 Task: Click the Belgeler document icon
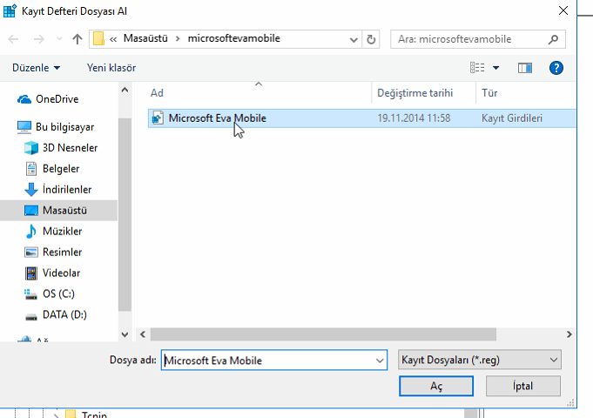pos(31,169)
